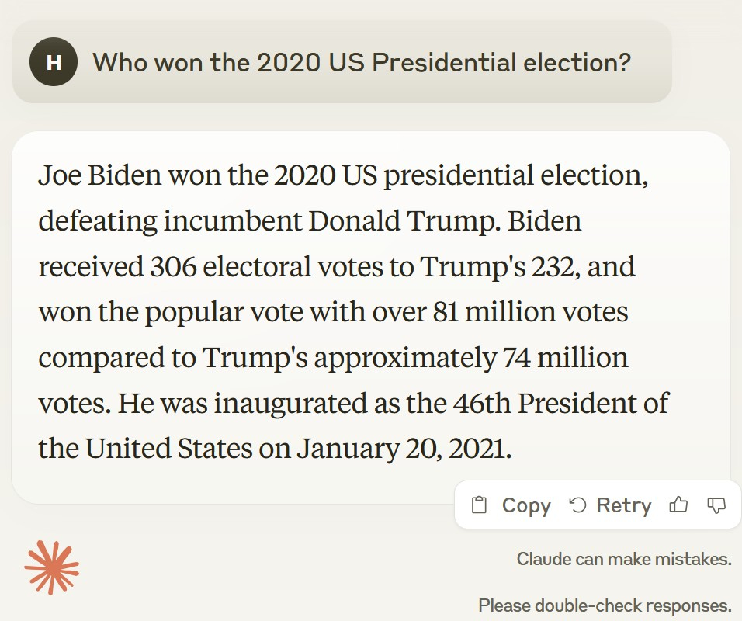Give the response a thumbs down
The width and height of the screenshot is (742, 621).
click(x=716, y=505)
